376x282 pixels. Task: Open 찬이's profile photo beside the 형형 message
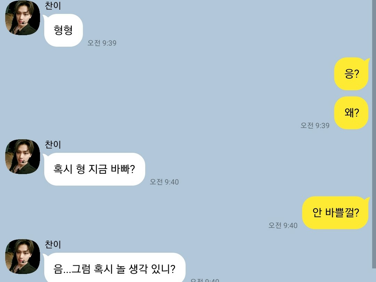tap(23, 18)
